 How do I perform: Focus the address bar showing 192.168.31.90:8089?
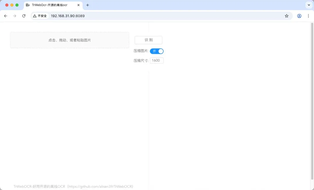[x=145, y=16]
